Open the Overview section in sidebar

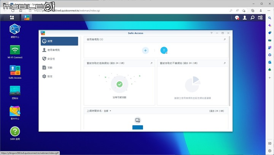pyautogui.click(x=59, y=41)
